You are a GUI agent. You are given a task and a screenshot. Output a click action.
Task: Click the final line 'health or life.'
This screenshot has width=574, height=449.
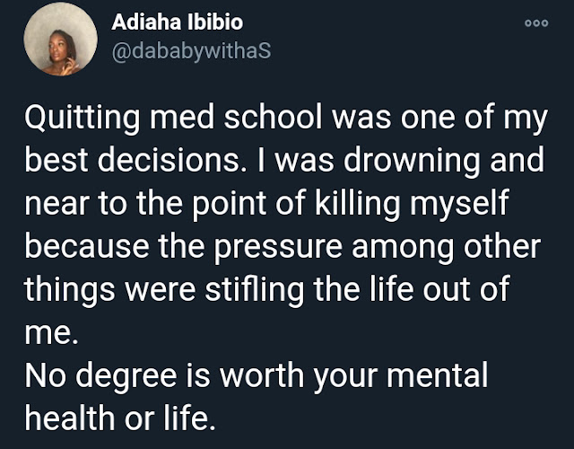point(119,418)
